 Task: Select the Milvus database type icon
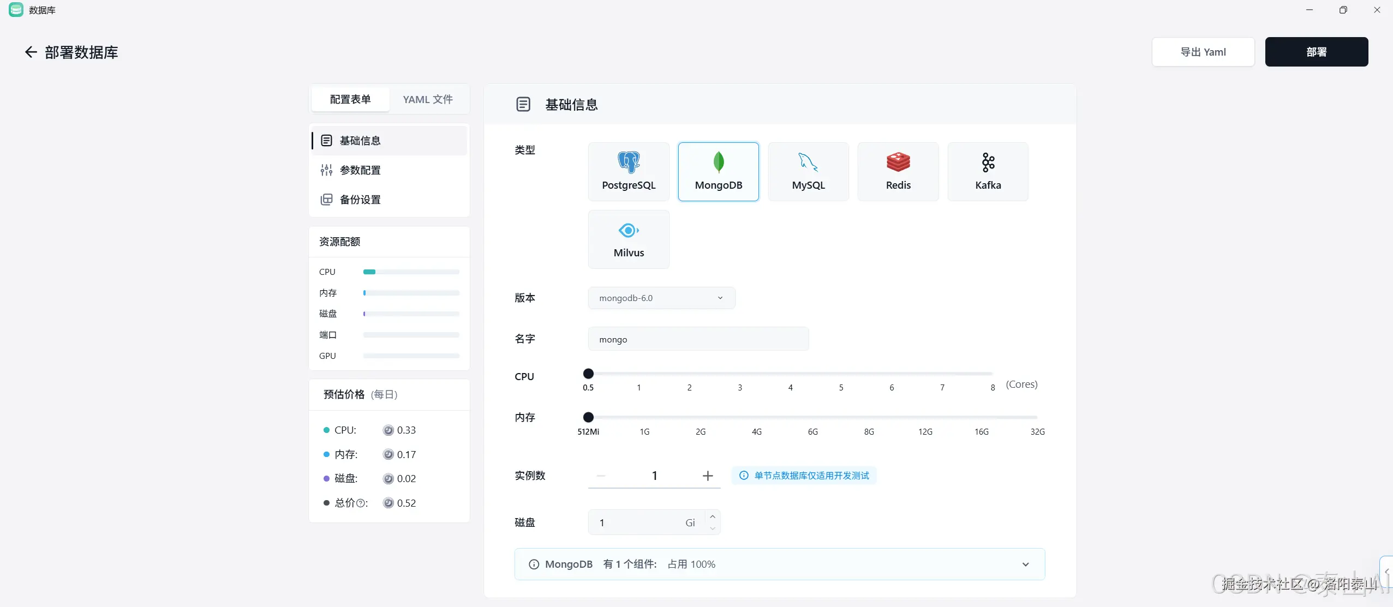[627, 239]
